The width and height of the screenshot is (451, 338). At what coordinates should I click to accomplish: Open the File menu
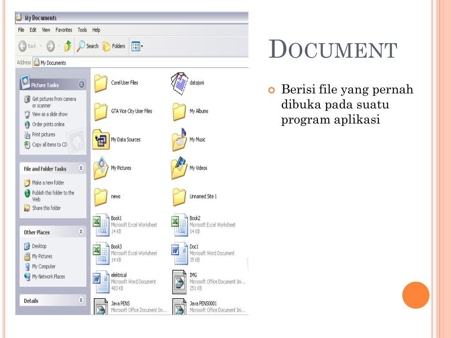(21, 30)
